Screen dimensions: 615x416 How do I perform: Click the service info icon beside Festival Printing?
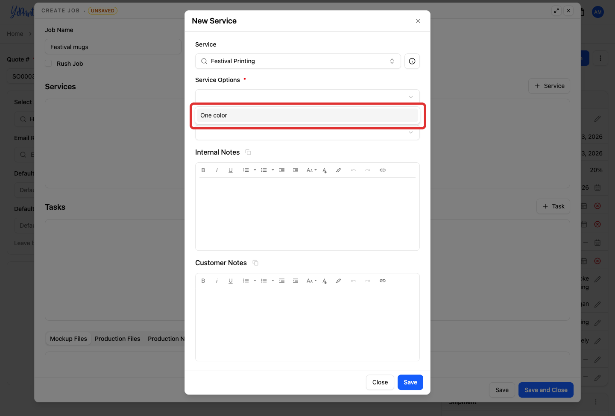pyautogui.click(x=412, y=61)
